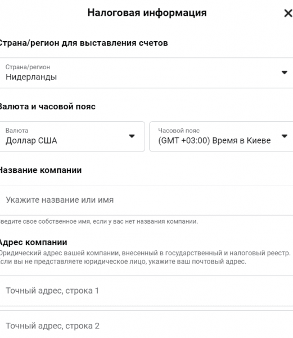Click the legal address description under Адрес компании
The width and height of the screenshot is (293, 338).
(145, 257)
